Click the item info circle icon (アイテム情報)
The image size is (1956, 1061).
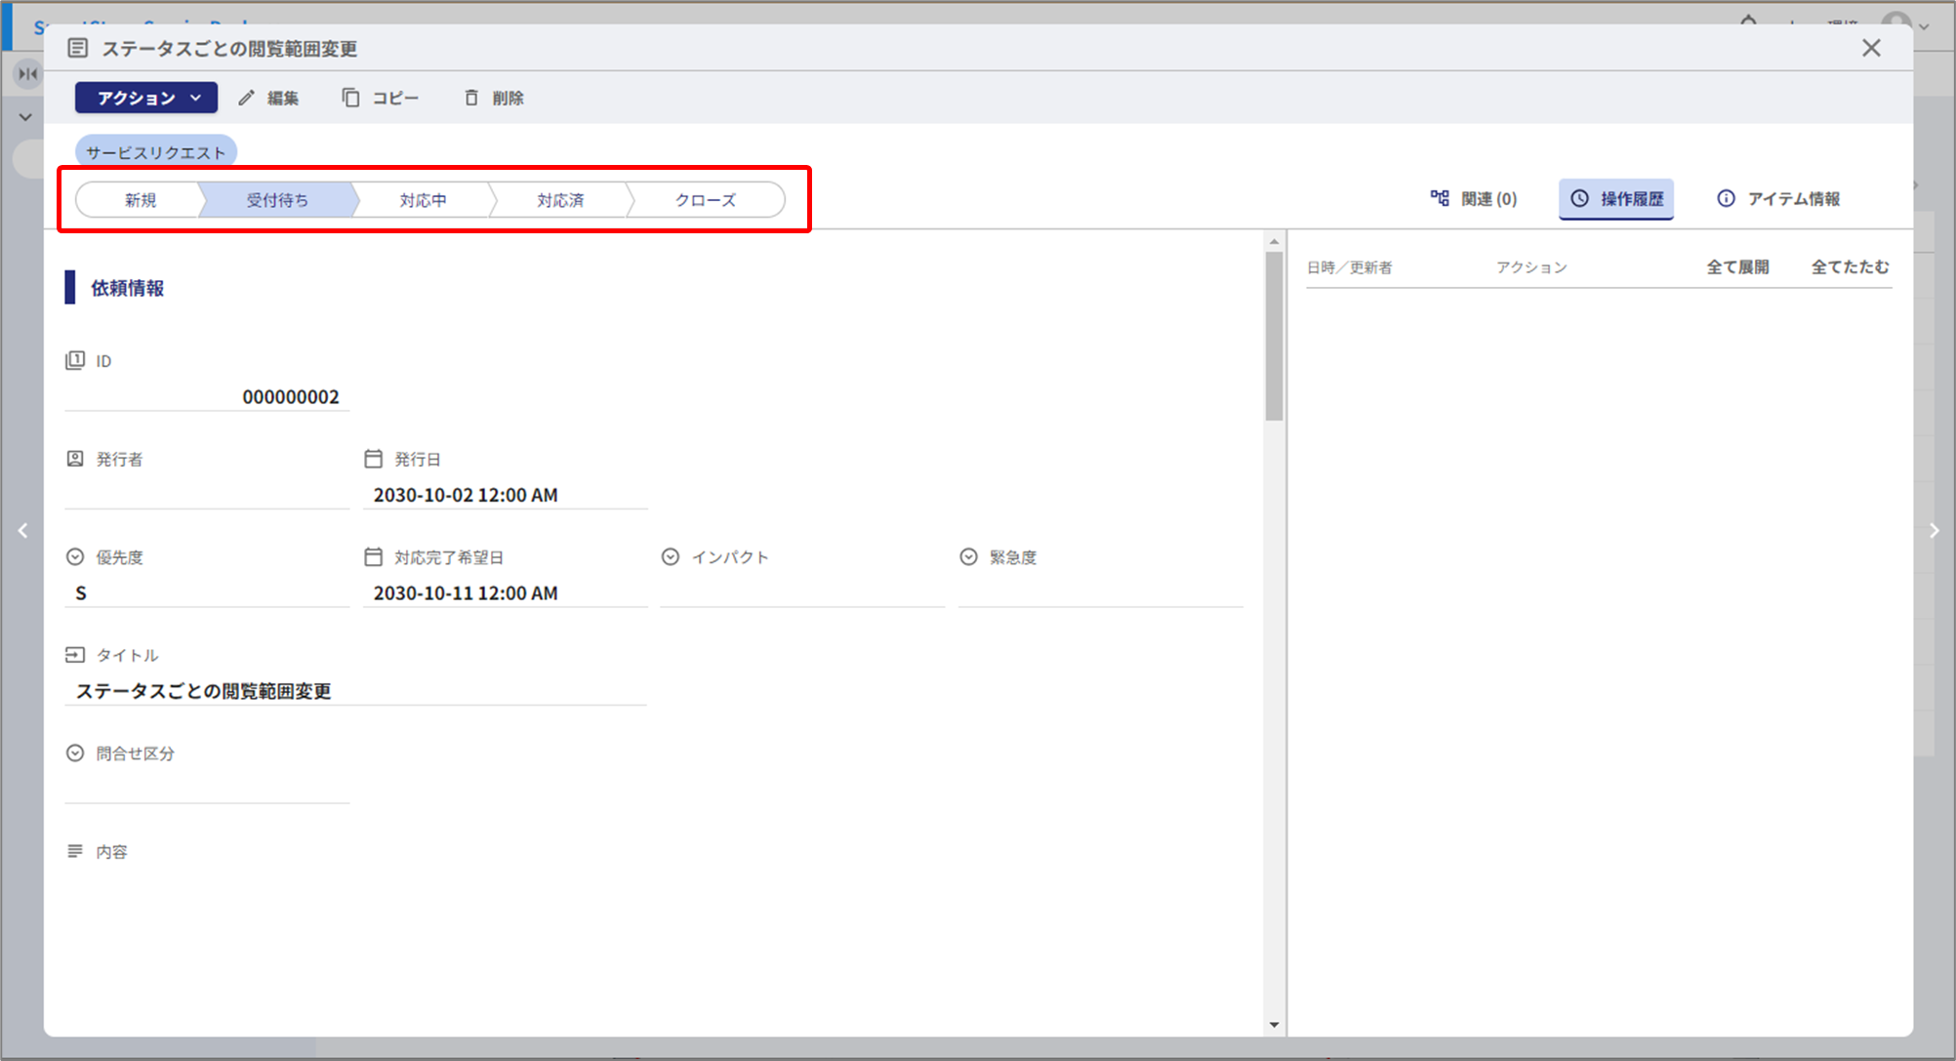point(1726,198)
